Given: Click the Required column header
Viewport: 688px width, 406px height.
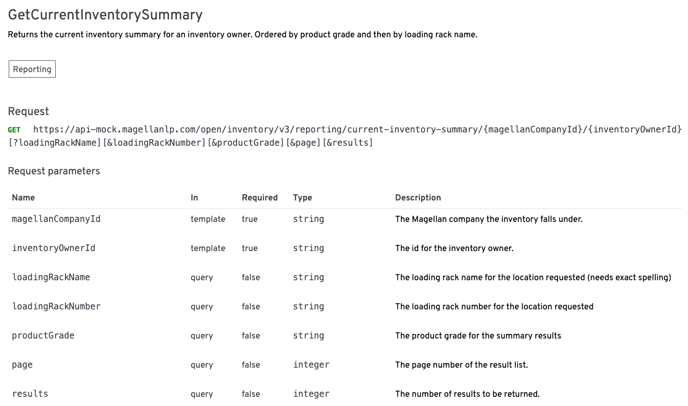Looking at the screenshot, I should pyautogui.click(x=260, y=198).
